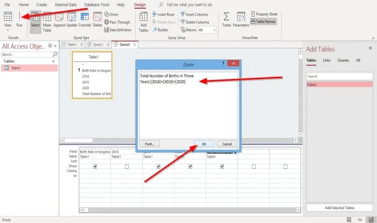Click Font button in Zoom dialog
This screenshot has width=377, height=223.
150,144
